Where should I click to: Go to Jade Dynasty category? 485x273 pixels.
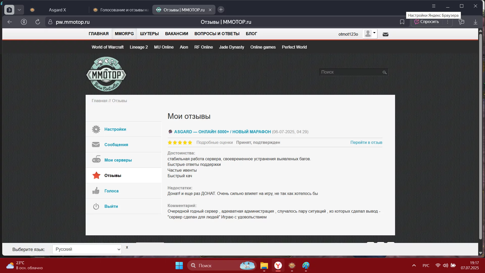(232, 47)
